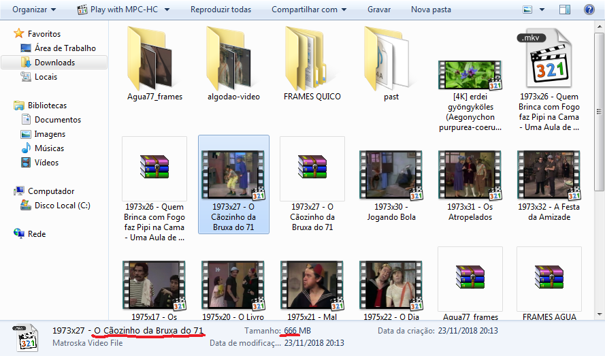Open Locais in the sidebar

click(46, 76)
